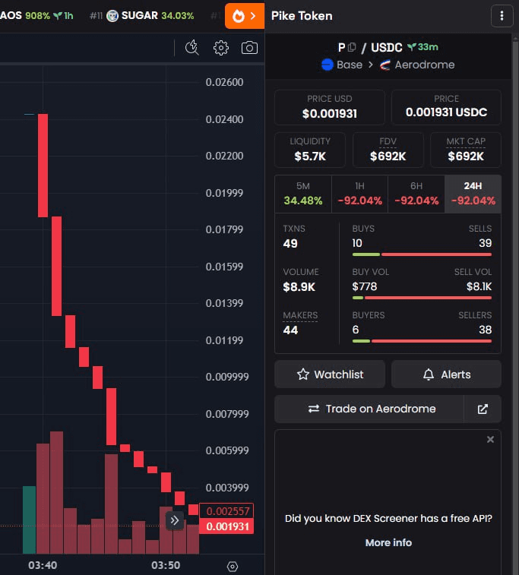This screenshot has width=519, height=575.
Task: Open Aerodrome trade in new window icon
Action: coord(483,409)
